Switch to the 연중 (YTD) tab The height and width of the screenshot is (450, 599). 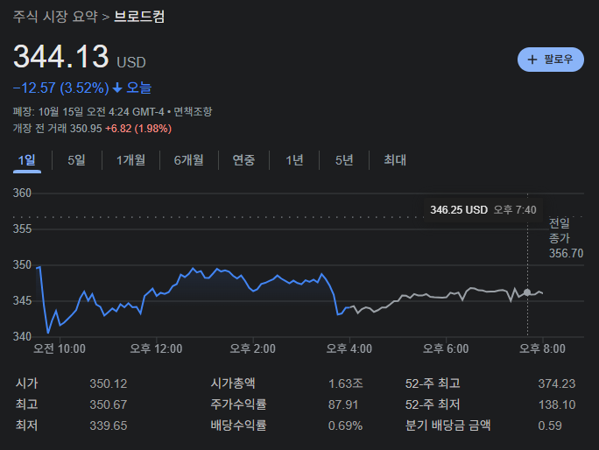(243, 160)
